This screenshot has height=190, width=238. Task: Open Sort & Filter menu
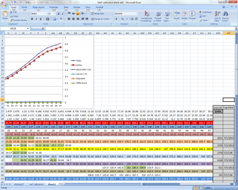pos(217,16)
